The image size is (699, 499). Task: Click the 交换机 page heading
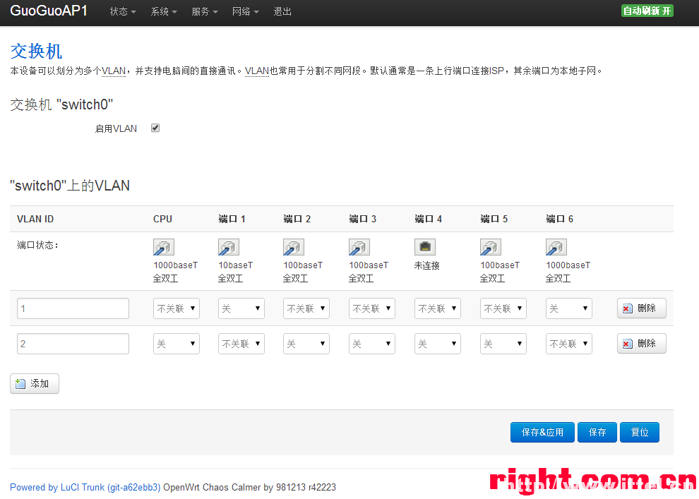pyautogui.click(x=36, y=52)
